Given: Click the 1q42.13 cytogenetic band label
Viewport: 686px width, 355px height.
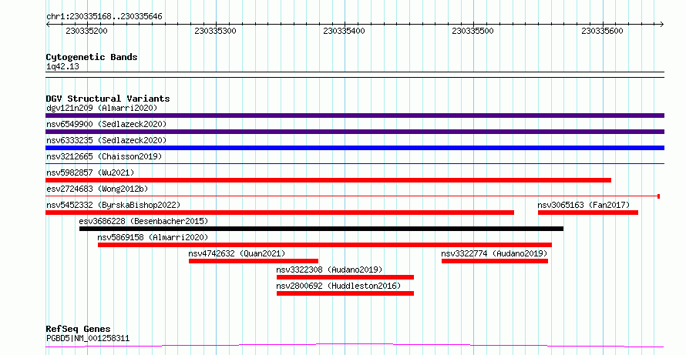Looking at the screenshot, I should pos(62,67).
